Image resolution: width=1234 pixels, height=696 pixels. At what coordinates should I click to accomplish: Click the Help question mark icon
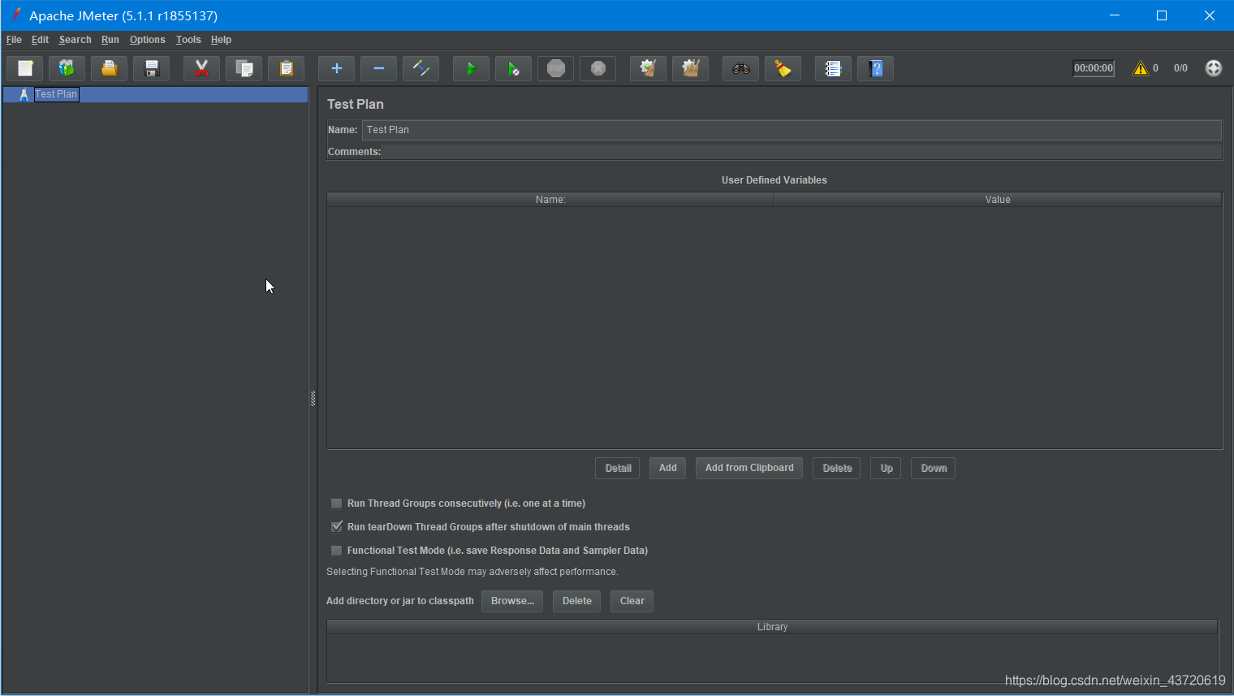875,68
